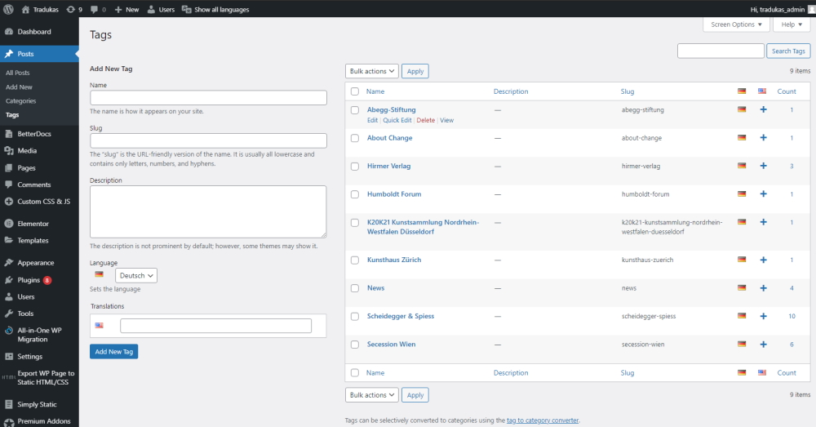Open the Scheidegger & Spiess tag

[400, 316]
